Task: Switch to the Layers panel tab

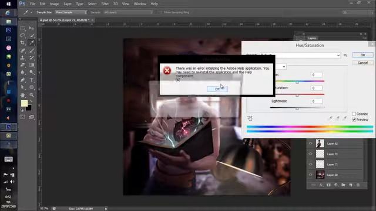Action: pyautogui.click(x=312, y=38)
